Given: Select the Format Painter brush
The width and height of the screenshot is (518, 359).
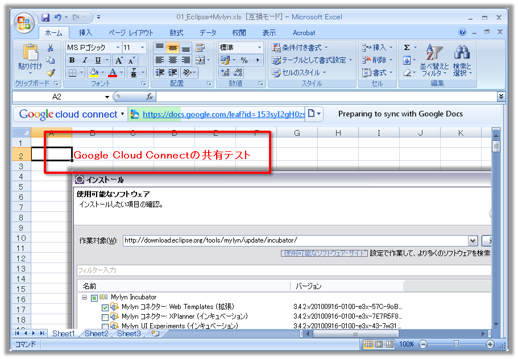Looking at the screenshot, I should [51, 73].
